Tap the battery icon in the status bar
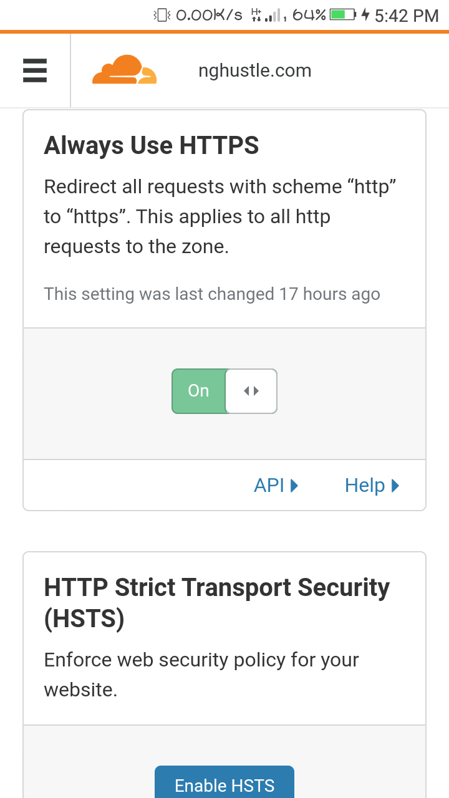449x798 pixels. click(x=342, y=15)
